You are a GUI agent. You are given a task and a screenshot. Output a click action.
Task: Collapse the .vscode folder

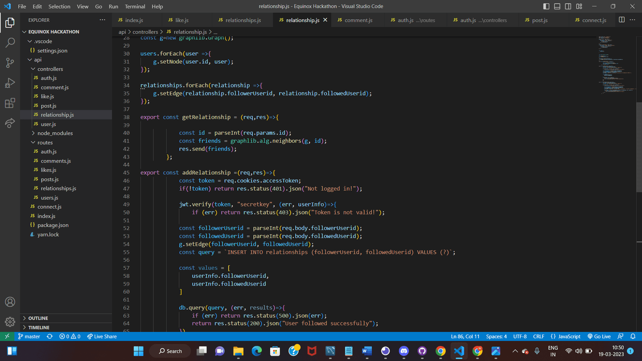click(x=66, y=41)
